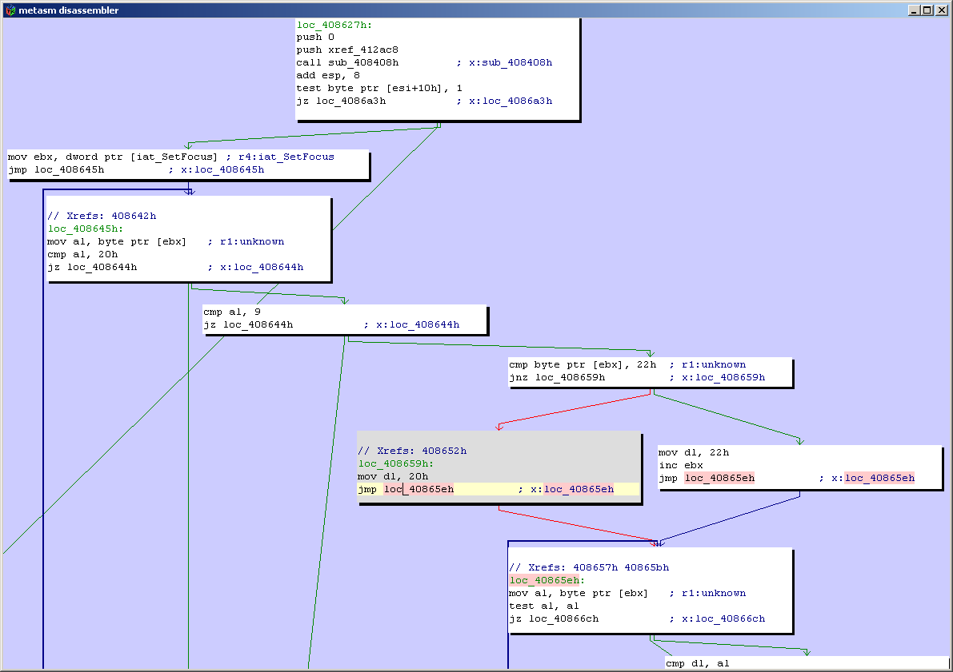This screenshot has width=953, height=672.
Task: Click the 'metasm disassembler' title bar text
Action: (x=69, y=10)
